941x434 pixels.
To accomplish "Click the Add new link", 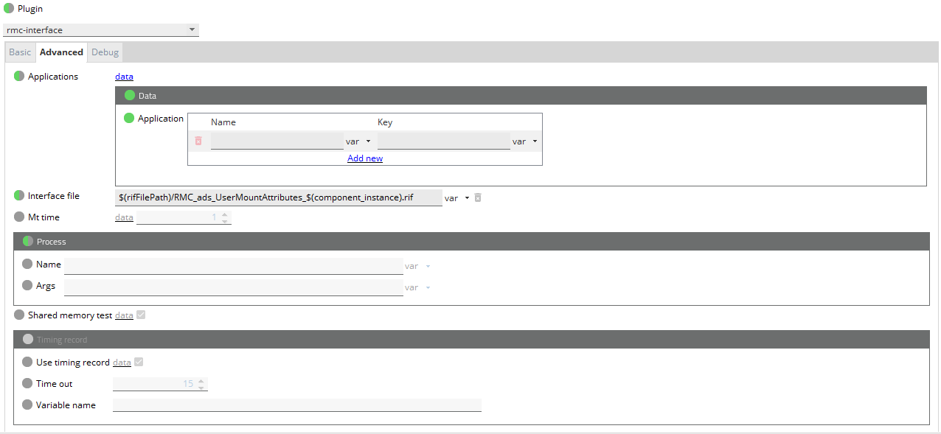I will pyautogui.click(x=365, y=158).
